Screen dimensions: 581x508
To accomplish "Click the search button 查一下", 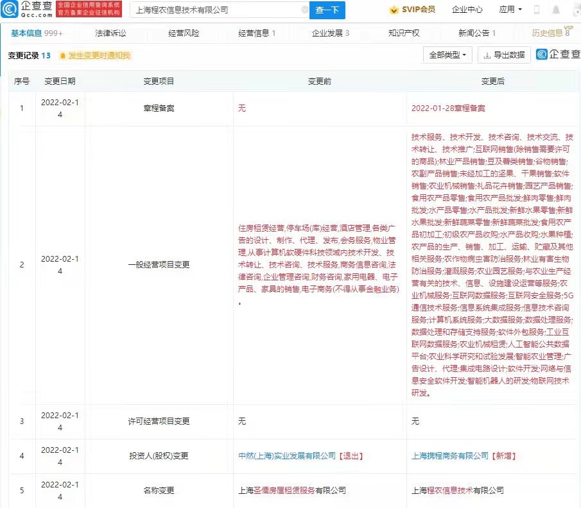I will [x=327, y=10].
